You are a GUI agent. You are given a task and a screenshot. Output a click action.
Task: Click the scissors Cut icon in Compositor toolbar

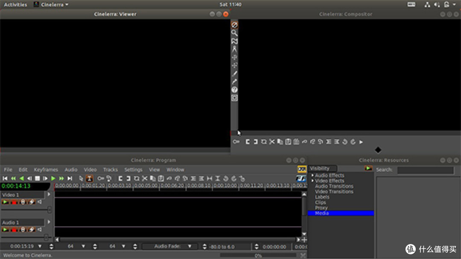[x=272, y=142]
